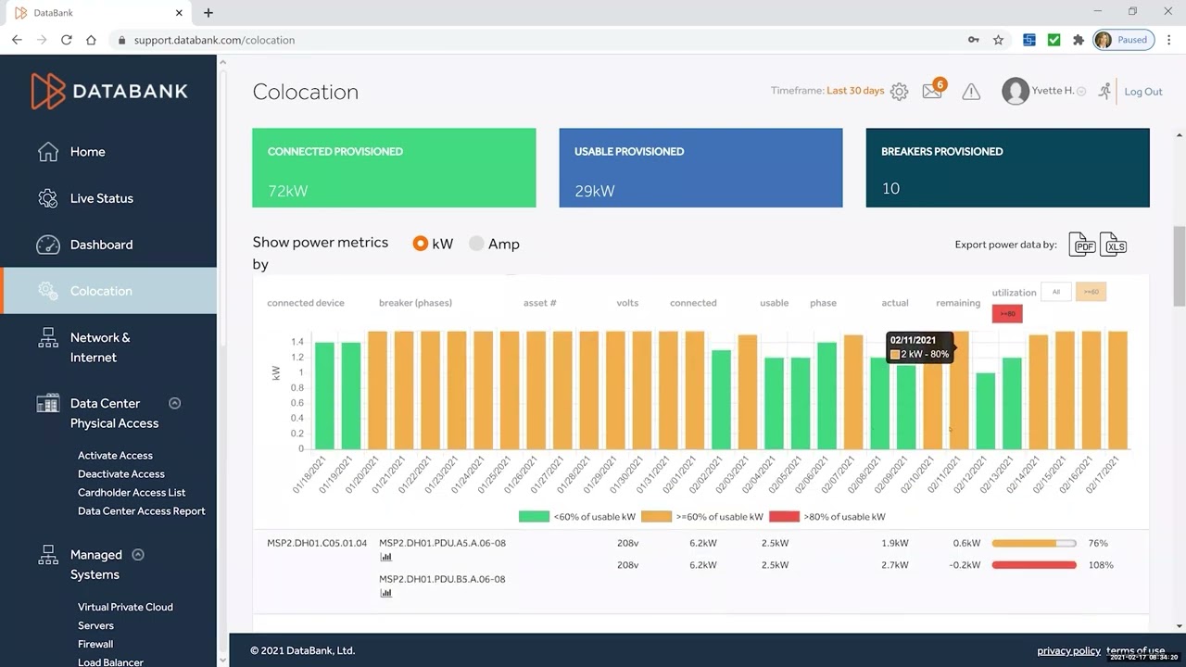
Task: Open chart icon under PDU.A5.A.06-08 breaker
Action: [385, 557]
